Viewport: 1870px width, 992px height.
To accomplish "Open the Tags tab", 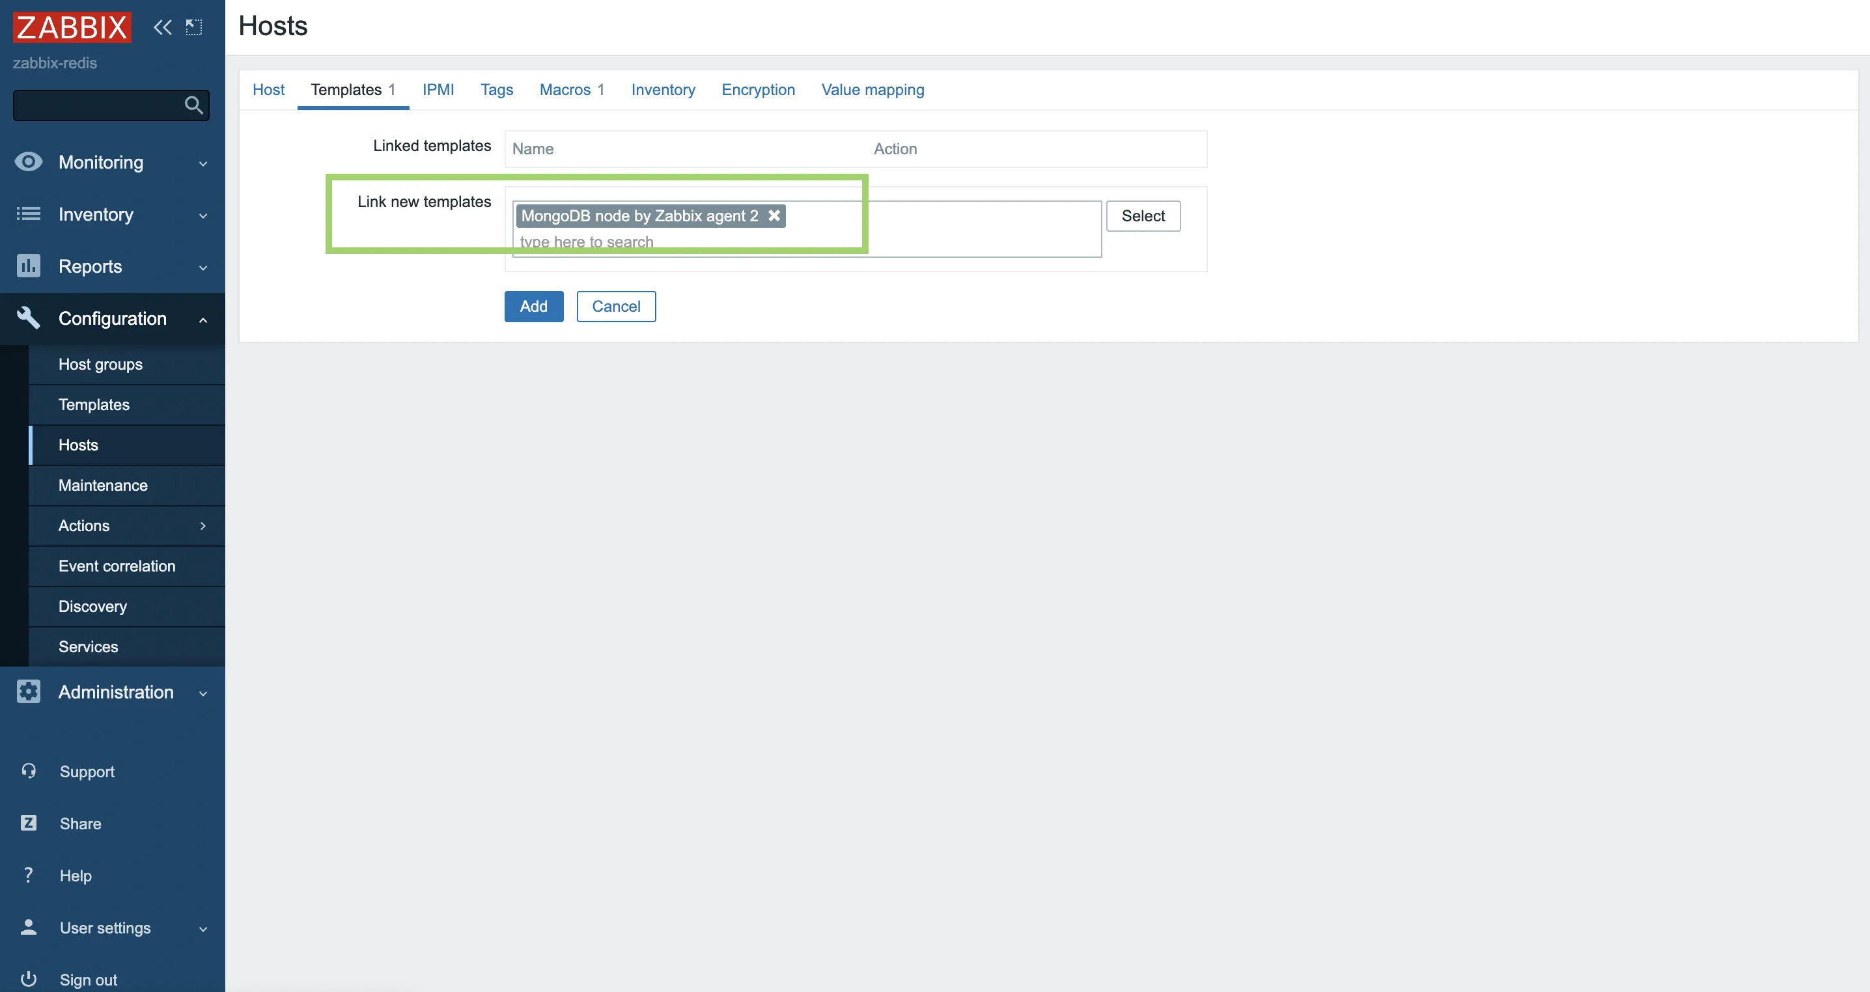I will [x=496, y=89].
